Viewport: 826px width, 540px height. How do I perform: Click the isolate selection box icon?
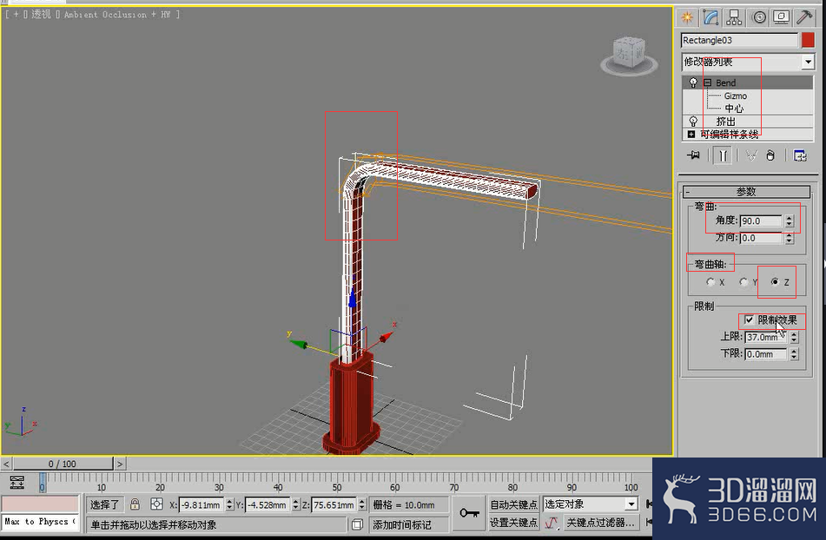coord(357,524)
